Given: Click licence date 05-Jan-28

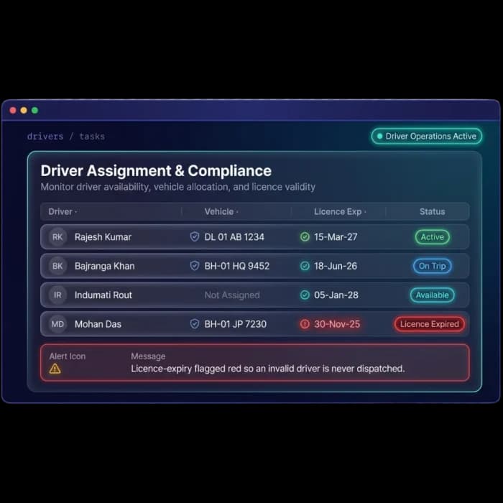Looking at the screenshot, I should 336,295.
